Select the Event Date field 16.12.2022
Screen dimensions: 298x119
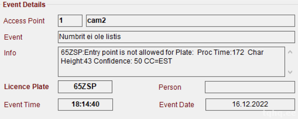tap(250, 104)
